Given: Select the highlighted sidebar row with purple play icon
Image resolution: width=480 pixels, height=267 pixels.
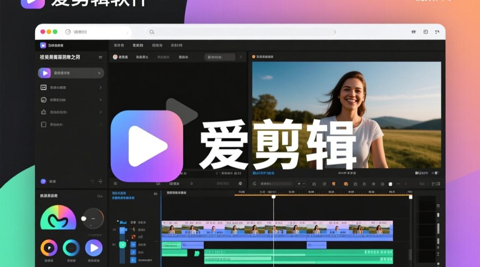Looking at the screenshot, I should (x=71, y=73).
